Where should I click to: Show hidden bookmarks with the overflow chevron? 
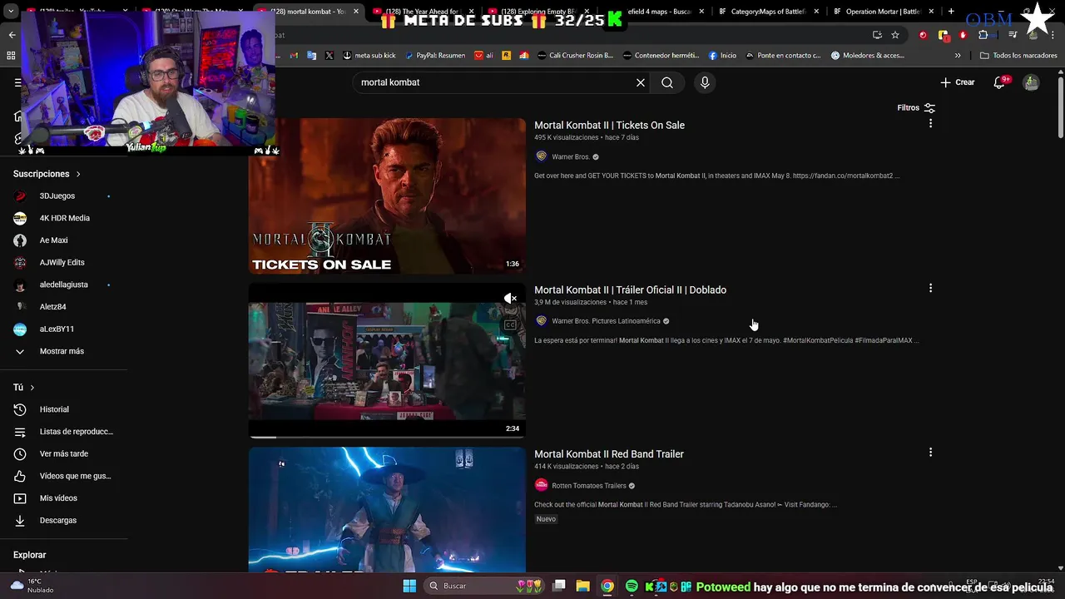958,56
